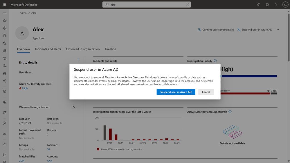
Task: Open the person Assets sidebar icon
Action: pyautogui.click(x=5, y=123)
